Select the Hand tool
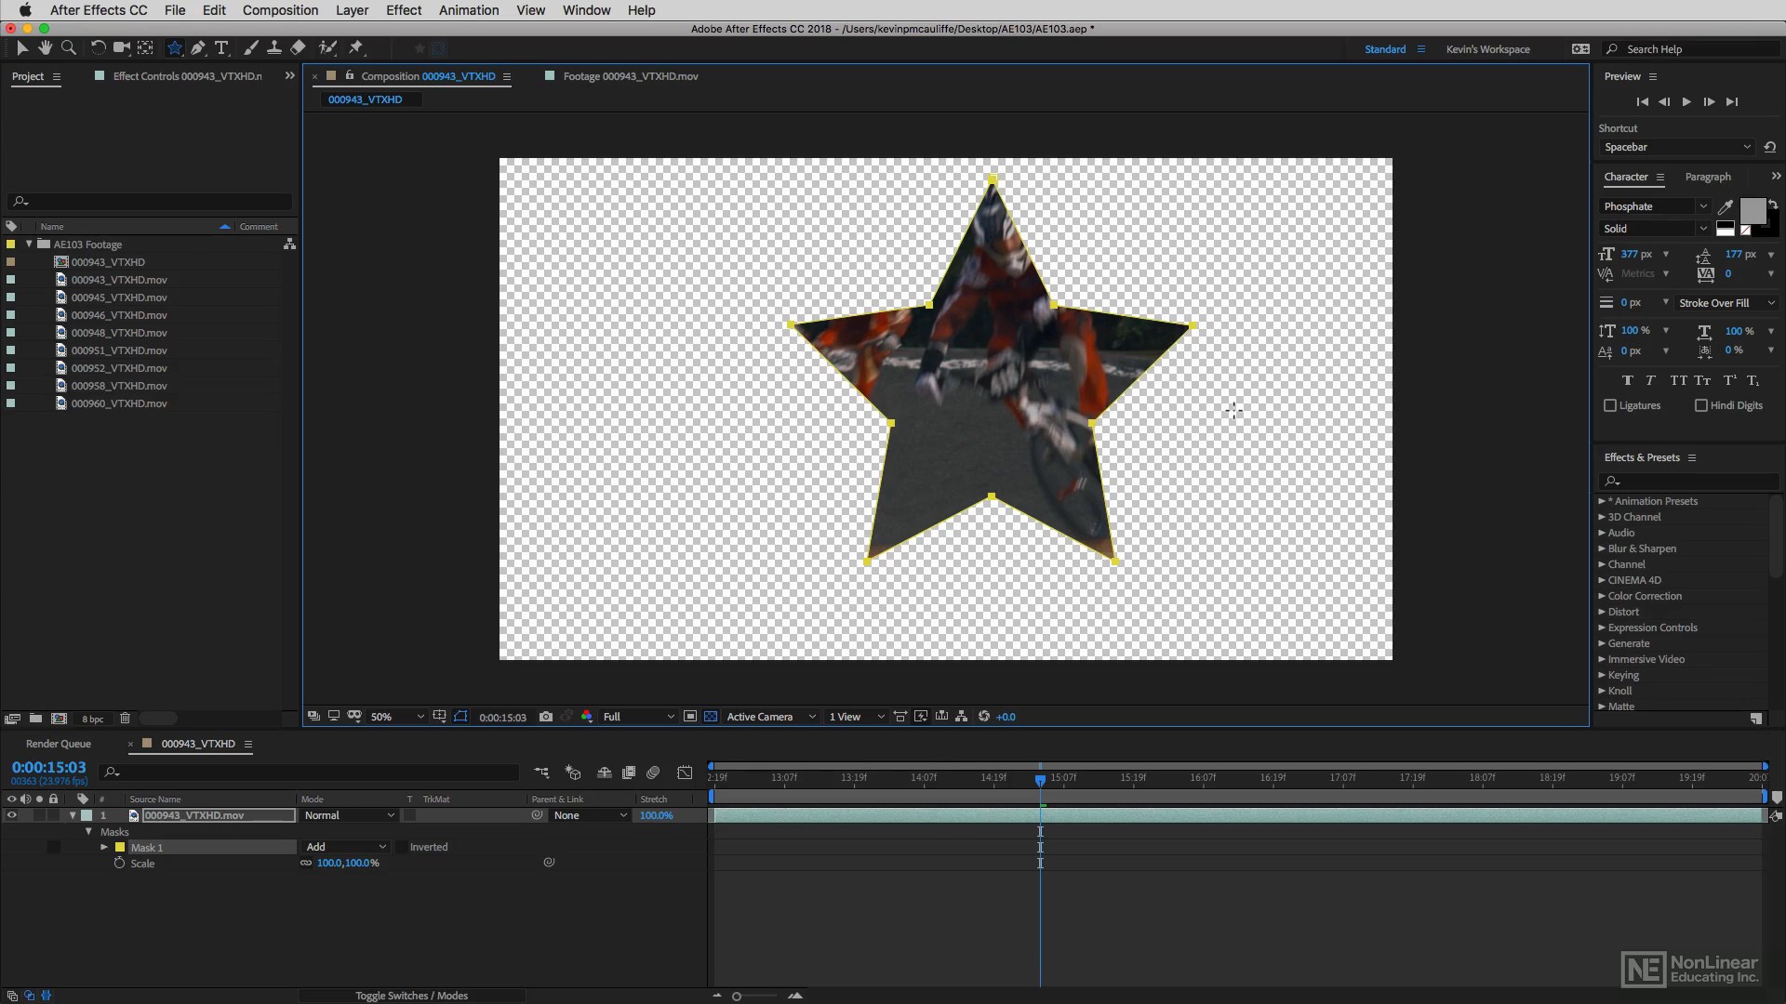1786x1004 pixels. pyautogui.click(x=45, y=47)
